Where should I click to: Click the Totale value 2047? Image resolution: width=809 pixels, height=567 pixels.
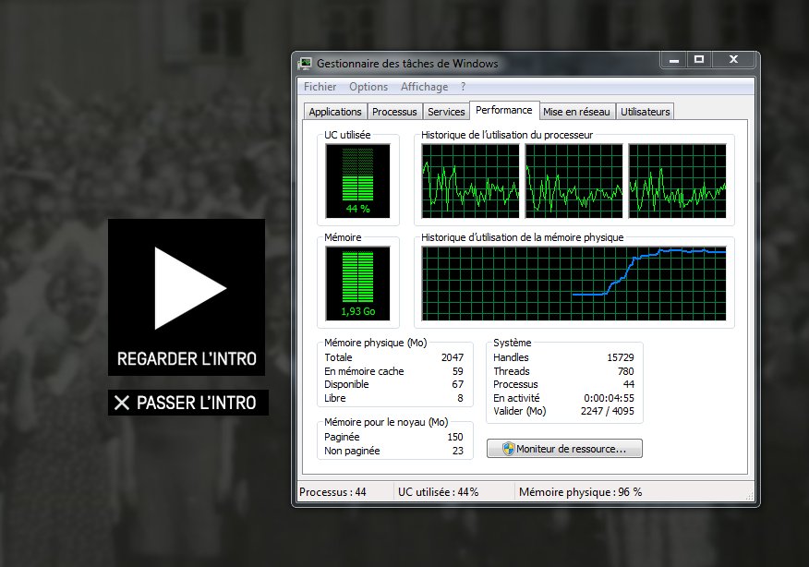tap(453, 357)
